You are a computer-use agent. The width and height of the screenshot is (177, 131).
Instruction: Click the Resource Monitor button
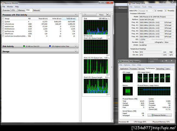160,115
